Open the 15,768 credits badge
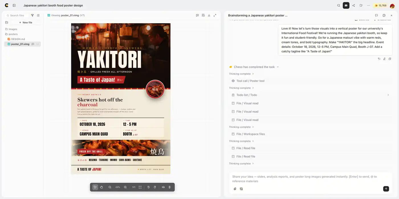399x199 pixels. (x=380, y=5)
